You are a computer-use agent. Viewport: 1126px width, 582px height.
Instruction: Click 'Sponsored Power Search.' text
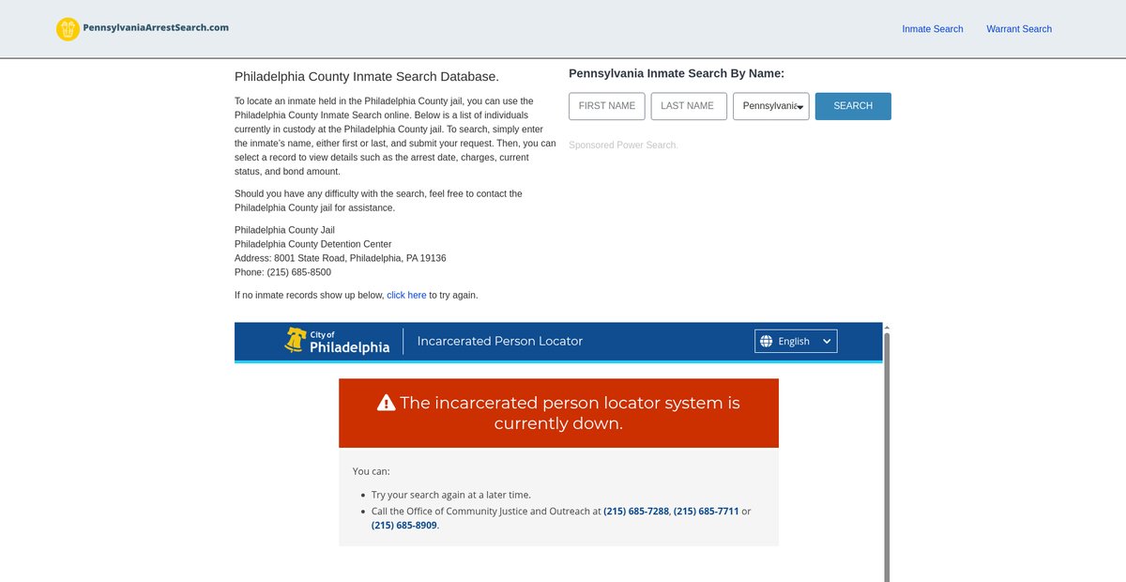(623, 145)
